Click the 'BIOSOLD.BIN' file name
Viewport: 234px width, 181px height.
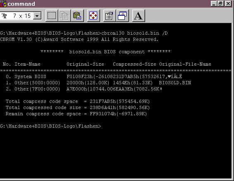point(175,83)
